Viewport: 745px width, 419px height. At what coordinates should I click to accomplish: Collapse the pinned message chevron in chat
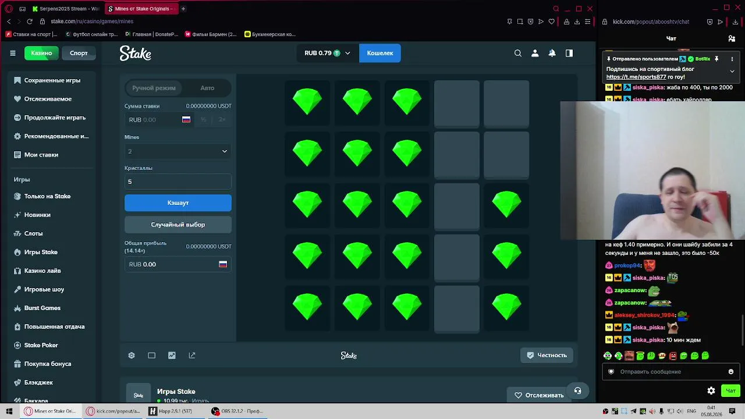tap(732, 71)
